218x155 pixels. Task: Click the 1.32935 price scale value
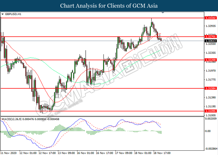pos(211,26)
